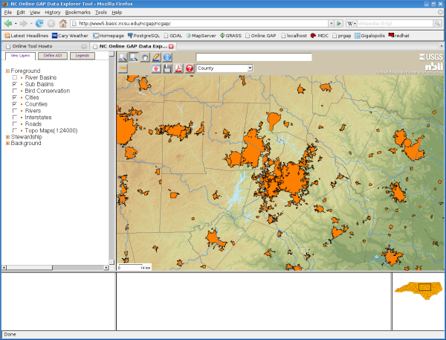Enable the River Basins layer checkbox
The width and height of the screenshot is (446, 340).
15,77
